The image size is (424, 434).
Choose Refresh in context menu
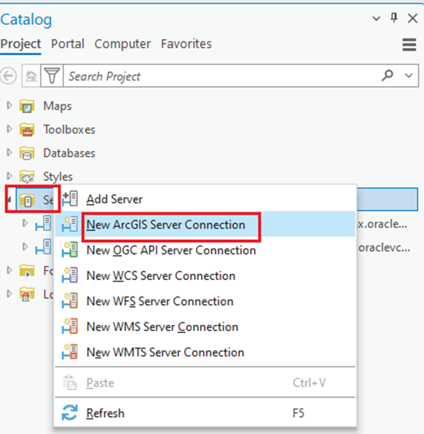coord(205,413)
